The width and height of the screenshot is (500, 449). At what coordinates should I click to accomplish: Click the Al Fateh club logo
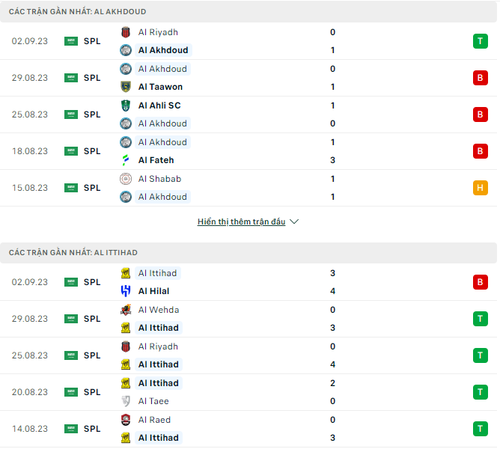(x=126, y=160)
